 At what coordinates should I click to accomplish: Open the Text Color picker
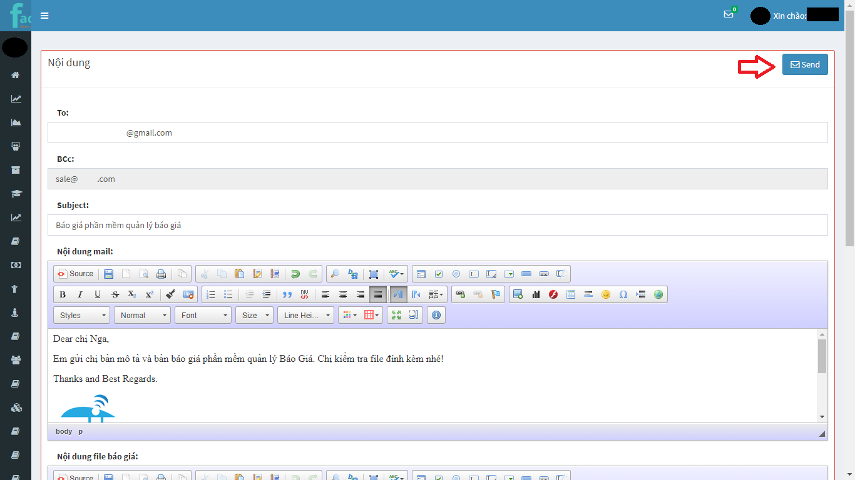pos(348,315)
